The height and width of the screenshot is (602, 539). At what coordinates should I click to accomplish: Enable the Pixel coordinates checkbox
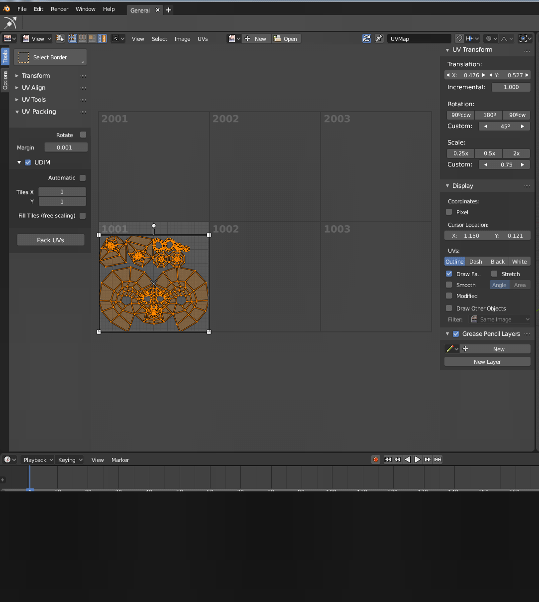(449, 212)
